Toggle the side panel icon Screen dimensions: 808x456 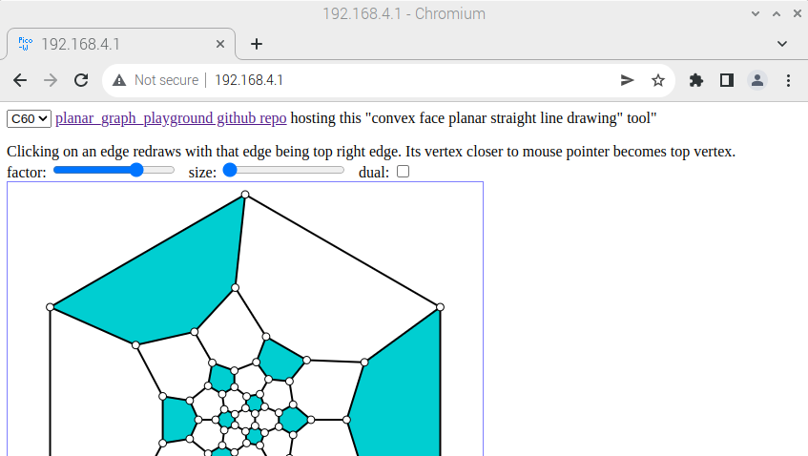pos(727,80)
